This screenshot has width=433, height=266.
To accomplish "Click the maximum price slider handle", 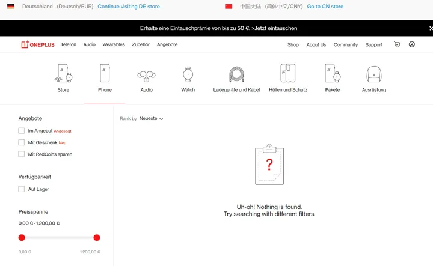I will [97, 238].
